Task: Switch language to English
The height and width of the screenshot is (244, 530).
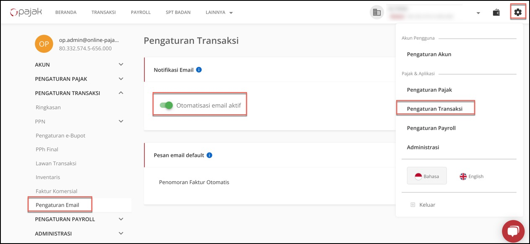Action: (x=471, y=176)
